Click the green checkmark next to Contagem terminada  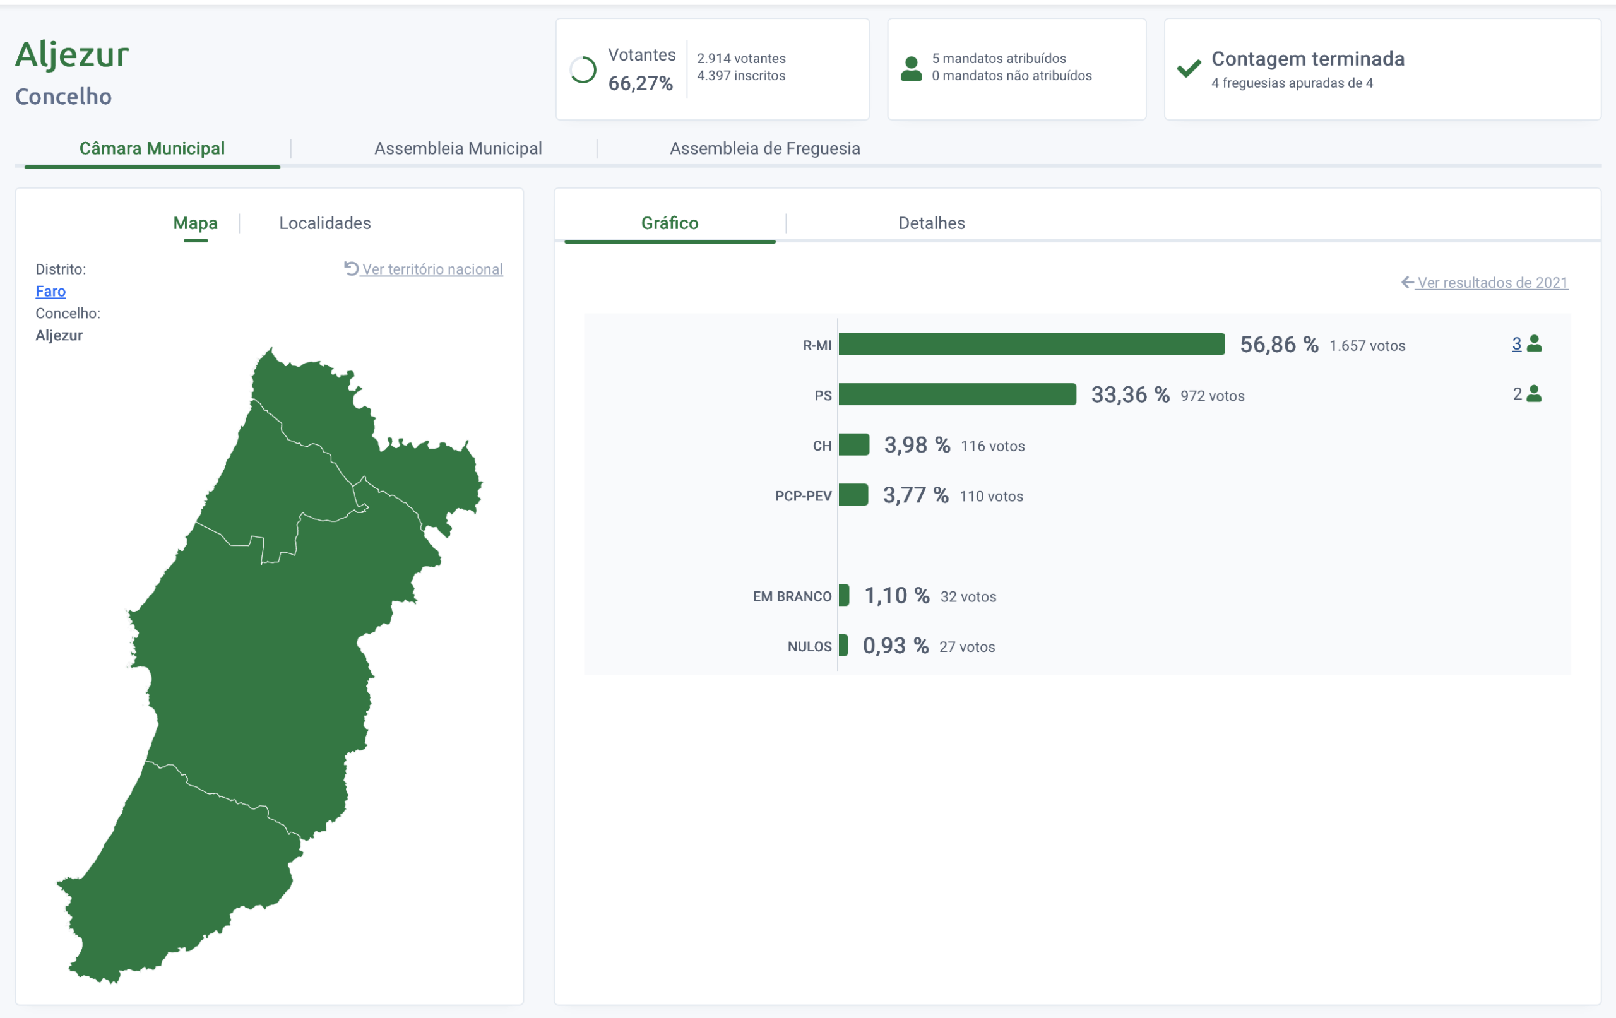click(x=1189, y=68)
